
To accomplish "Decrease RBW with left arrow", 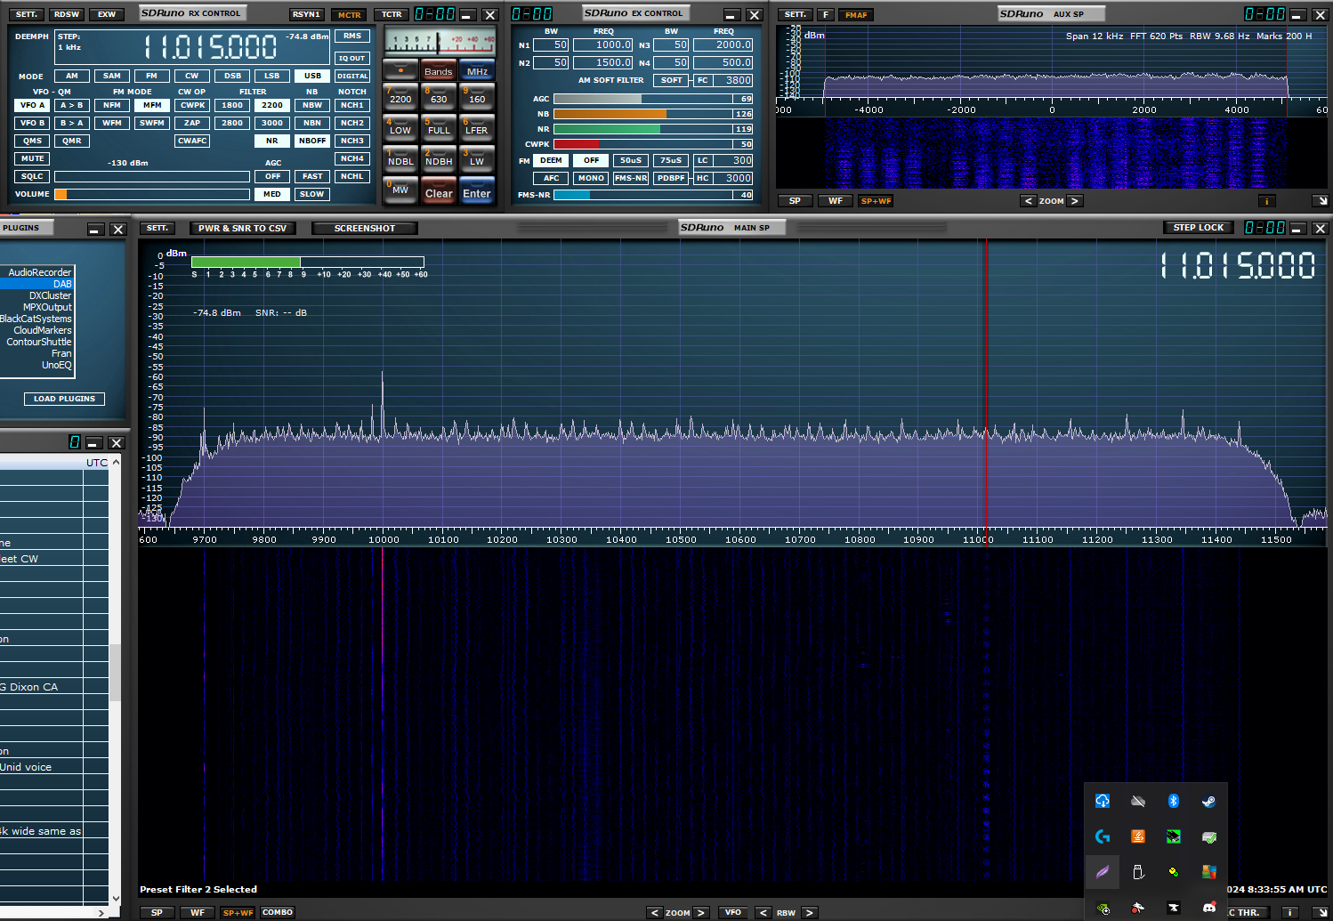I will [x=763, y=913].
